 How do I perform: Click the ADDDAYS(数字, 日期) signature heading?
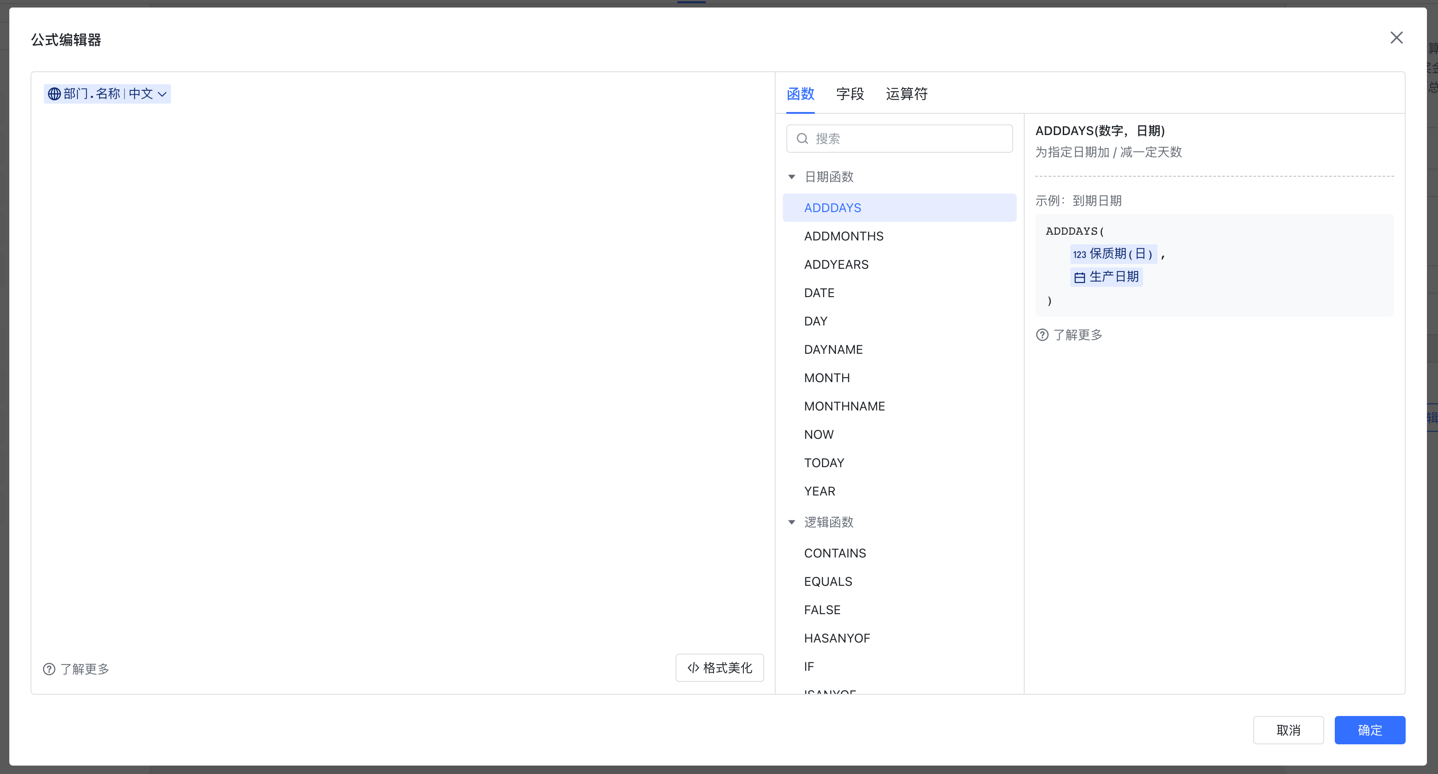click(x=1100, y=131)
